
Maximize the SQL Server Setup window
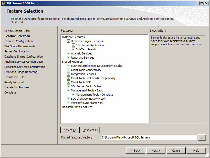pyautogui.click(x=202, y=3)
